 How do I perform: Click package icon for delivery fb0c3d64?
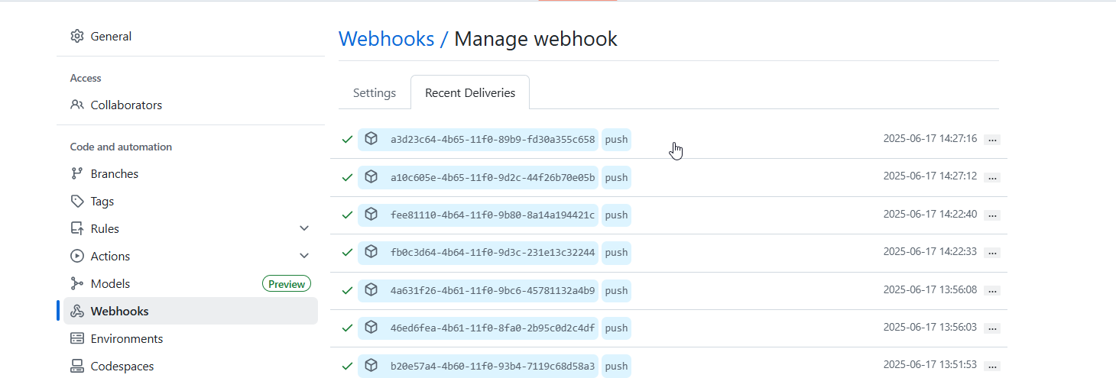[371, 252]
